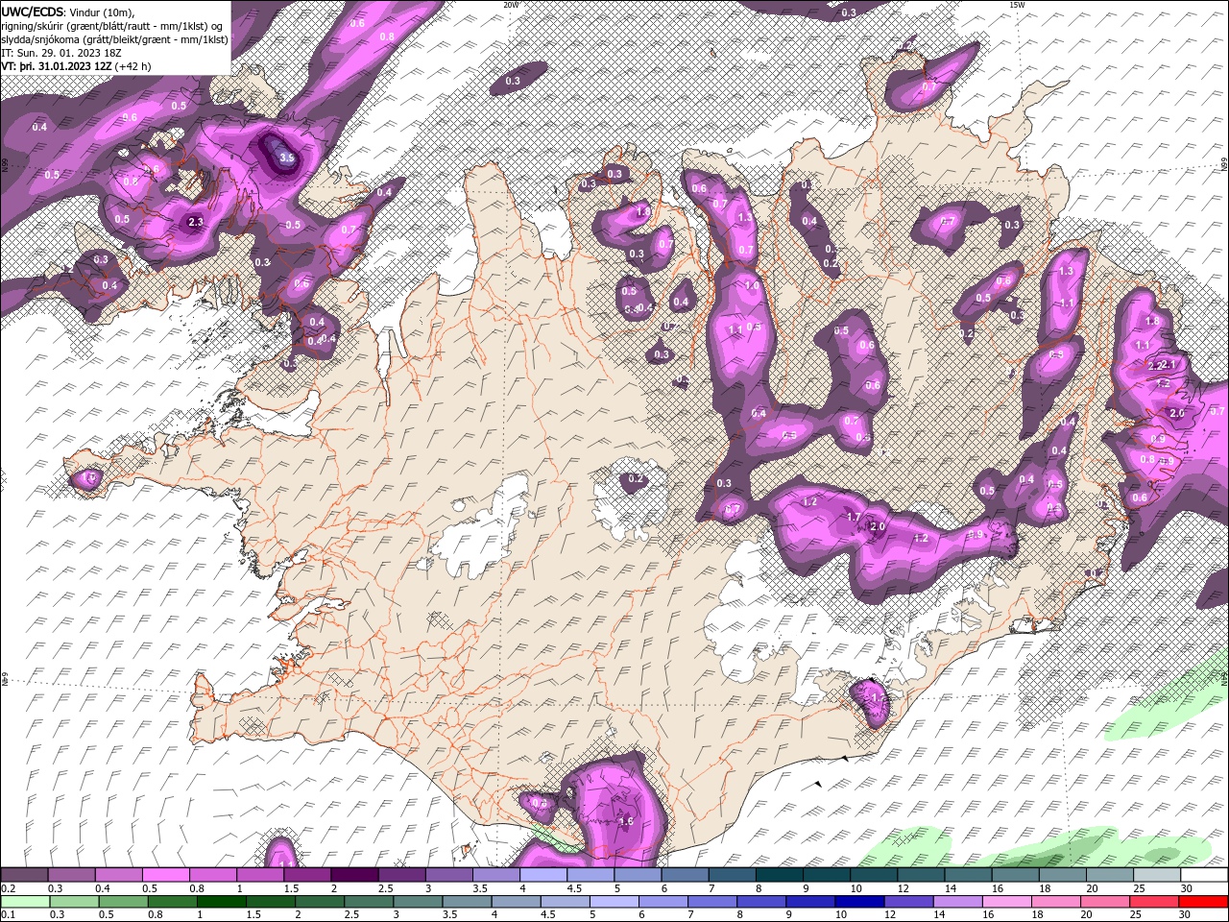Pick light green rain-legend swatch between 0.1 and 0.3
Image resolution: width=1229 pixels, height=922 pixels.
coord(24,902)
